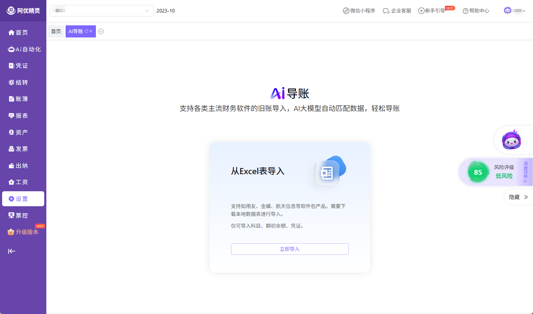The image size is (533, 314).
Task: Select 发票 invoice in sidebar
Action: [21, 149]
